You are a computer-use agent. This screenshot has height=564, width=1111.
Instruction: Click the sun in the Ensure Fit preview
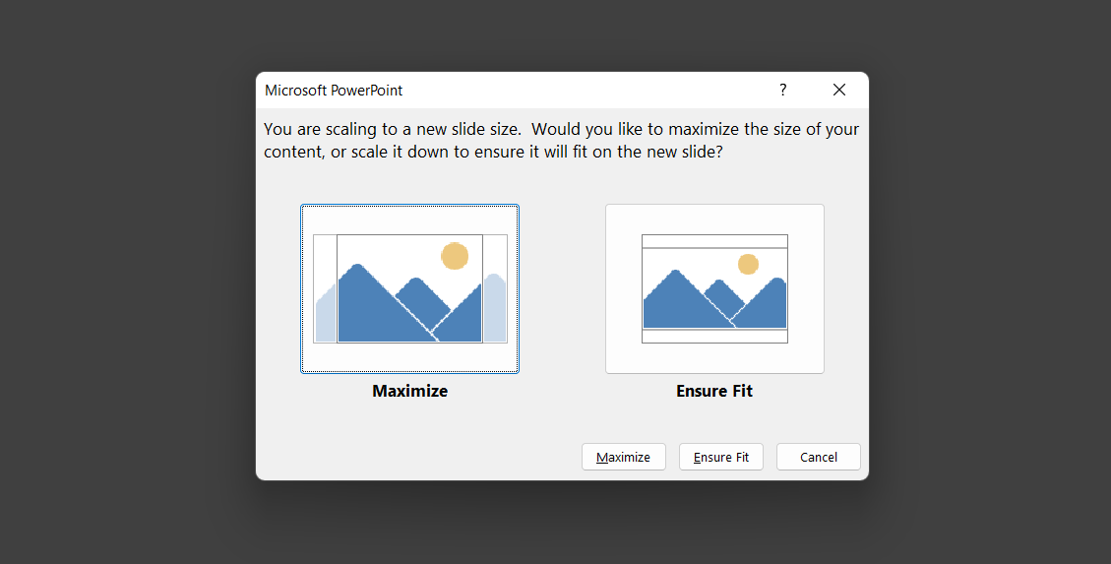click(x=748, y=264)
